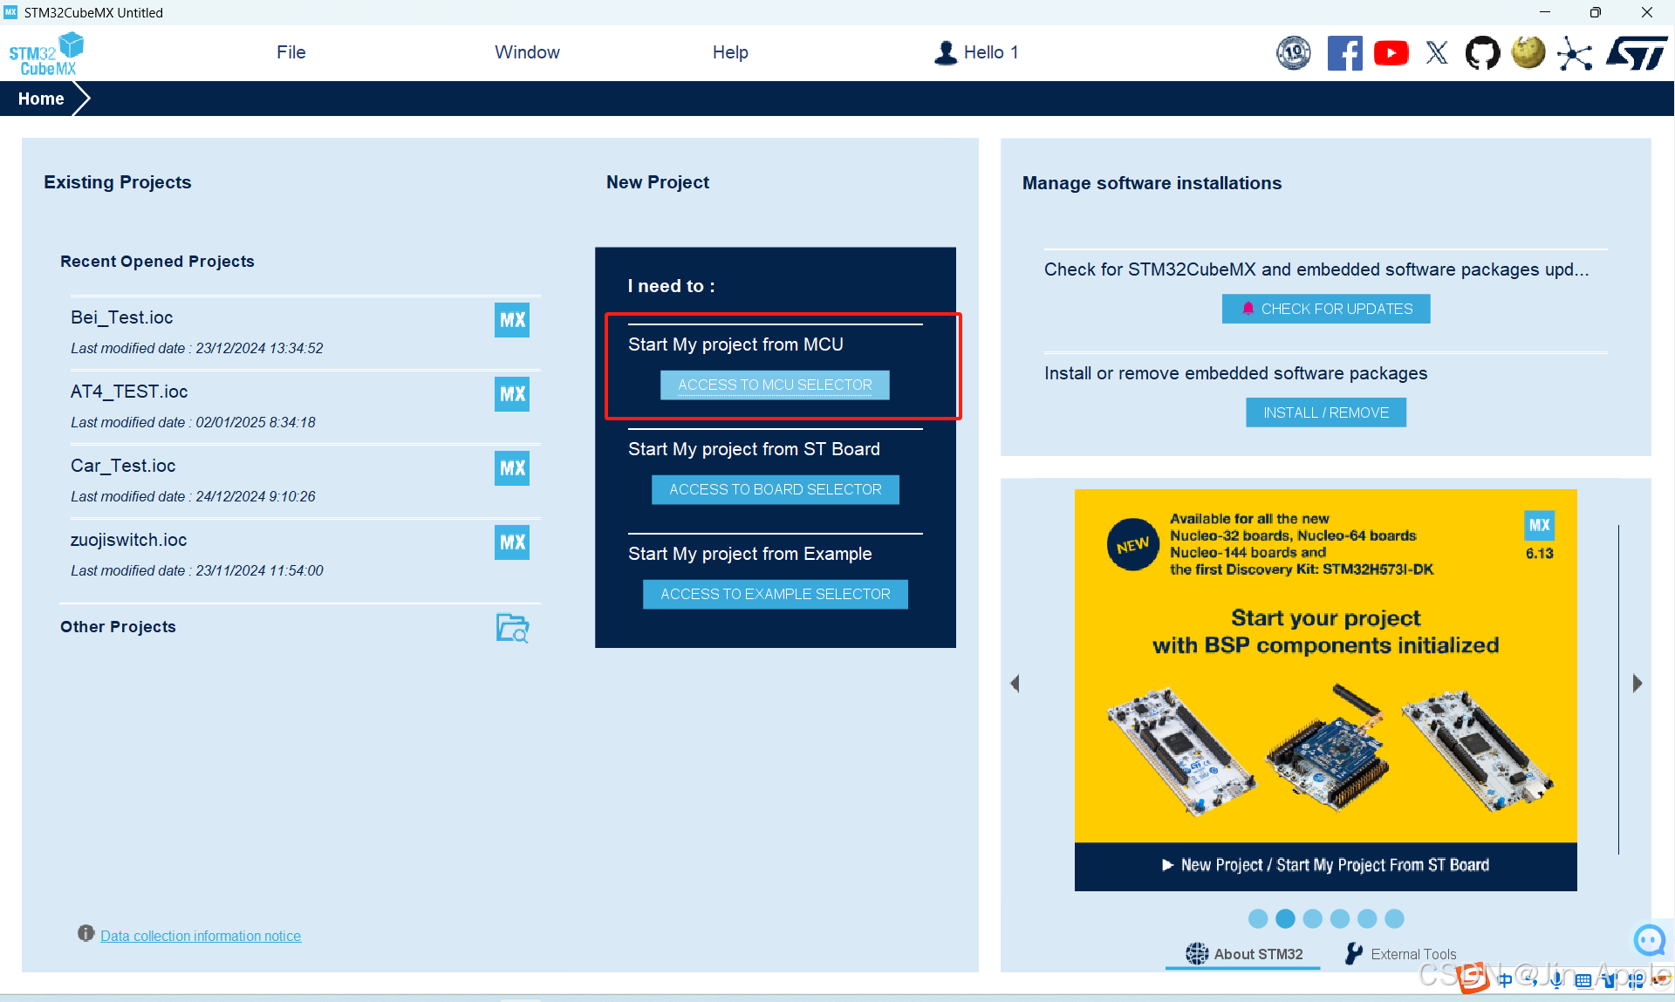Image resolution: width=1675 pixels, height=1002 pixels.
Task: Click ACCESS TO MCU SELECTOR button
Action: 775,385
